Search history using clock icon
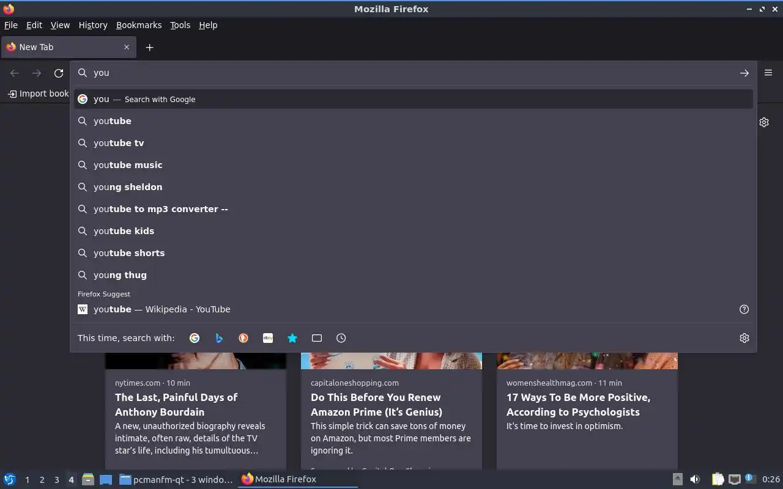Viewport: 783px width, 489px height. [341, 338]
